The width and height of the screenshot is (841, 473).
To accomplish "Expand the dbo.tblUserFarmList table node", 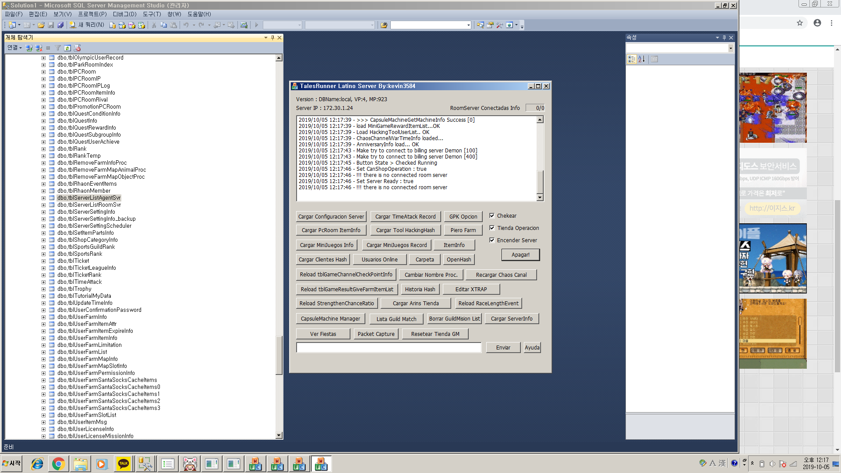I will 43,352.
